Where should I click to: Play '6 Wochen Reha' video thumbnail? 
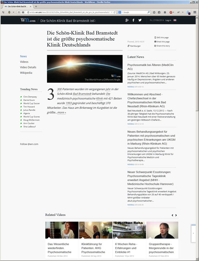point(129,230)
